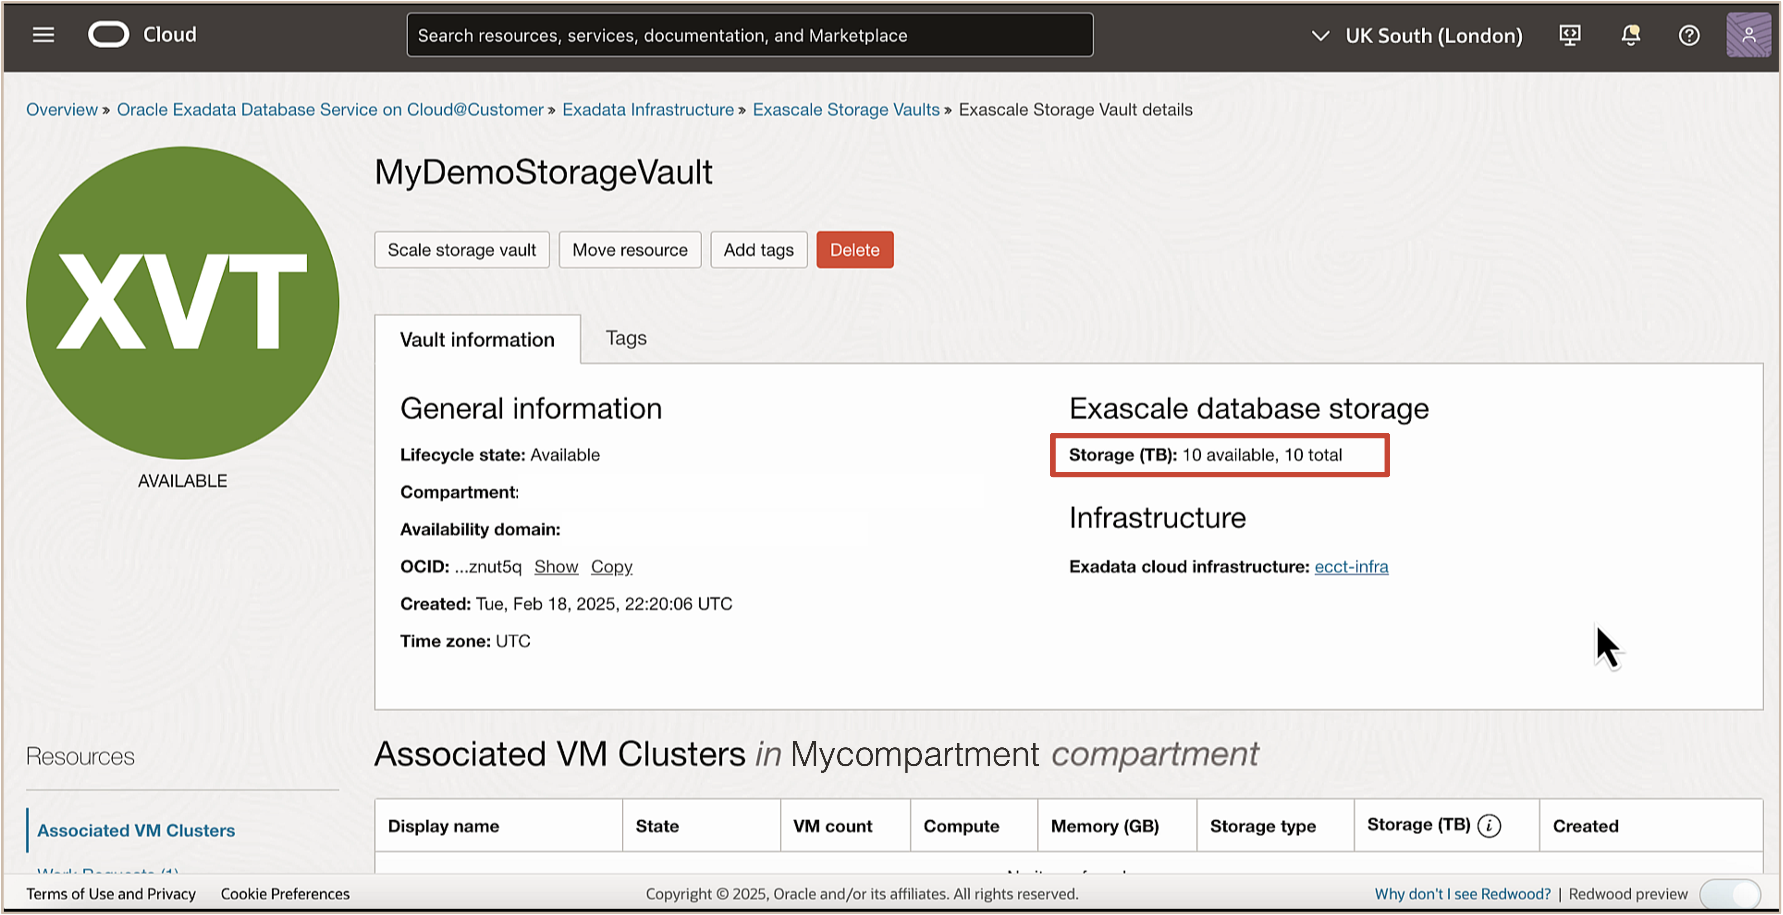
Task: Click the search resources input field
Action: (750, 35)
